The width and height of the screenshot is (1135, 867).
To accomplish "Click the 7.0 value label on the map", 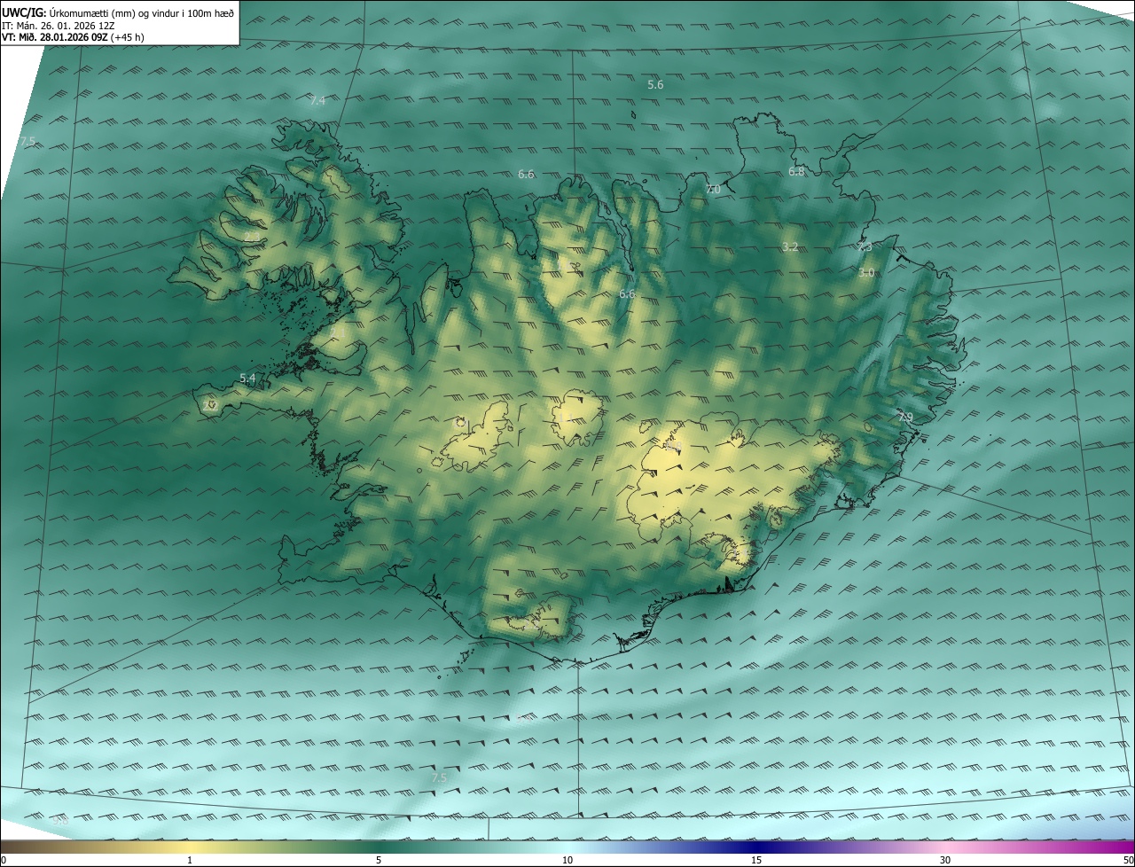I will (x=713, y=190).
